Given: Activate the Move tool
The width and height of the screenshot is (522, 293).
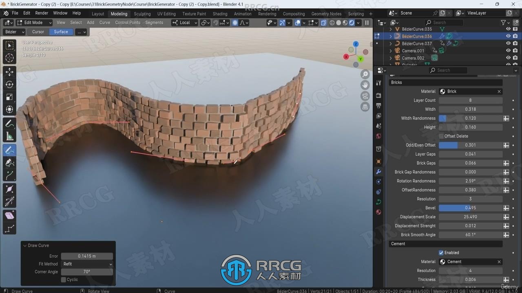Looking at the screenshot, I should (x=9, y=72).
